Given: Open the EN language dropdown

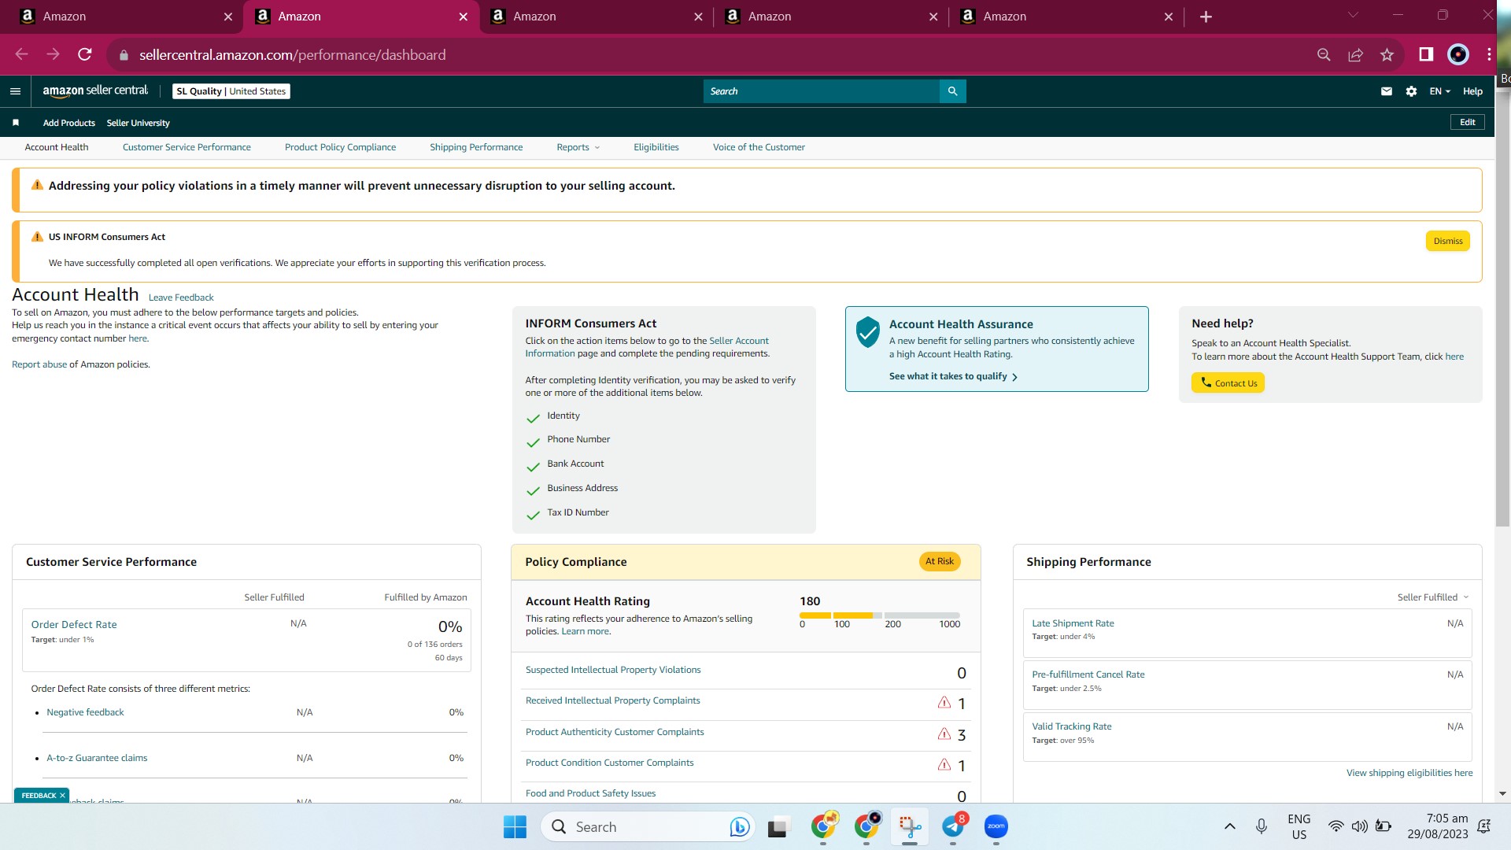Looking at the screenshot, I should (1439, 91).
